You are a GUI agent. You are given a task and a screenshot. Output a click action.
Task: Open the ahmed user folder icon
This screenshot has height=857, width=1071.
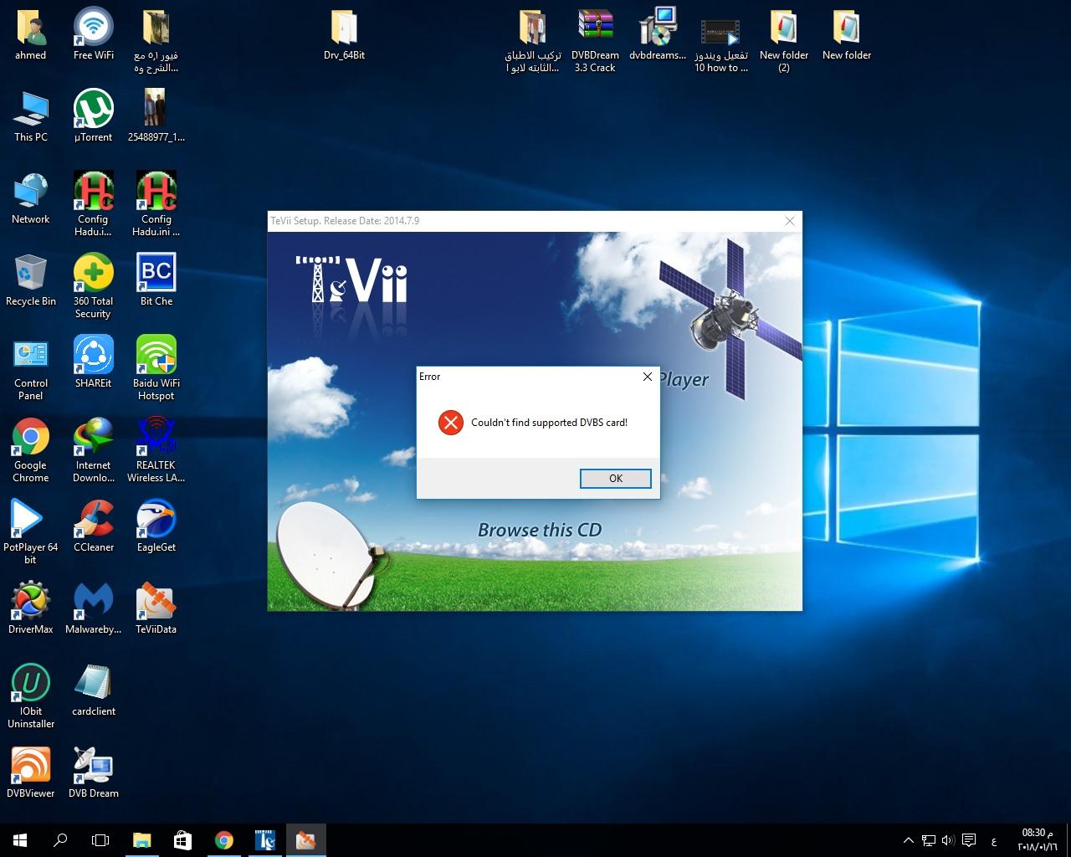pyautogui.click(x=31, y=36)
